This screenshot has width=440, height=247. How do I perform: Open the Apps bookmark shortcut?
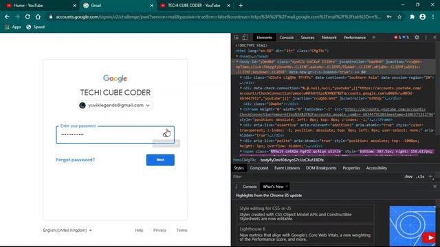[x=13, y=27]
